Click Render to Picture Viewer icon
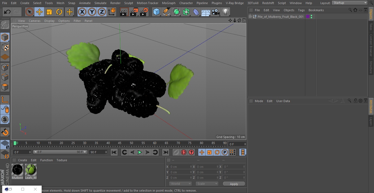Screen dimensions: 374x193 click(x=134, y=12)
